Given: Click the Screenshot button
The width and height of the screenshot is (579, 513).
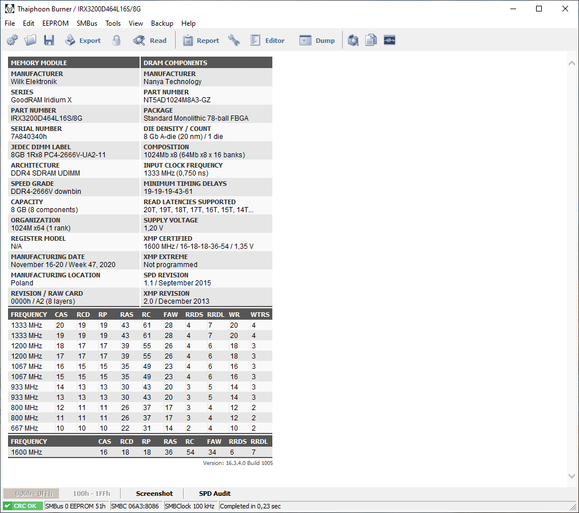Looking at the screenshot, I should pos(154,494).
